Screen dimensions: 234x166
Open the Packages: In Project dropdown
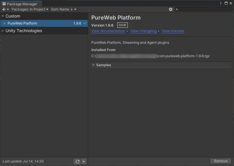(30, 9)
